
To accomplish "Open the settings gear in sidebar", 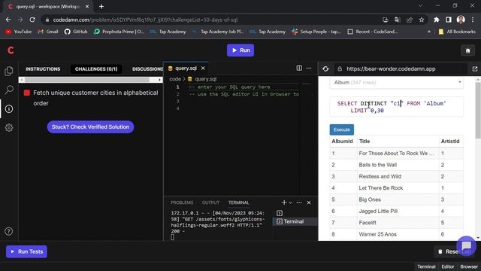I will pos(9,127).
